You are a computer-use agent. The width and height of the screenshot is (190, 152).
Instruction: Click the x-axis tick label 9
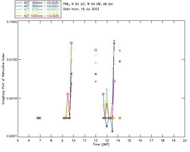pyautogui.click(x=62, y=140)
